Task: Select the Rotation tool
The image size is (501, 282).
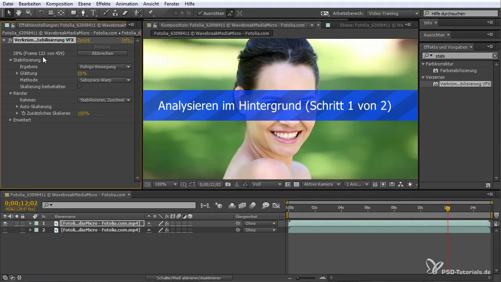Action: pos(41,13)
